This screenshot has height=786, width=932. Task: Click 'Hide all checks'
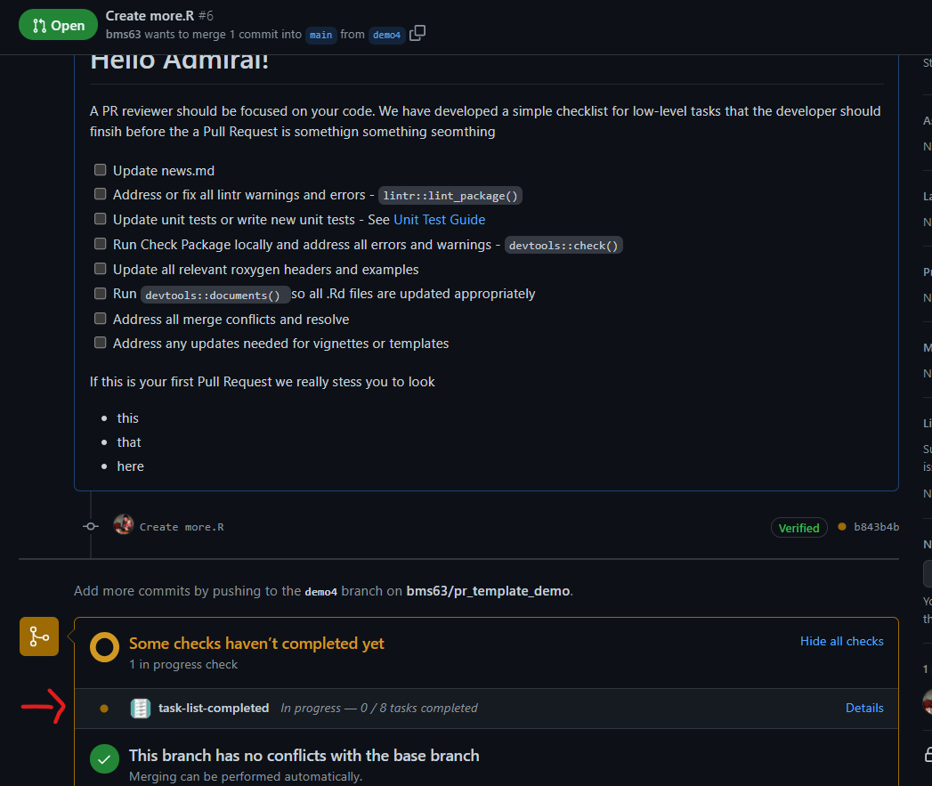point(841,641)
